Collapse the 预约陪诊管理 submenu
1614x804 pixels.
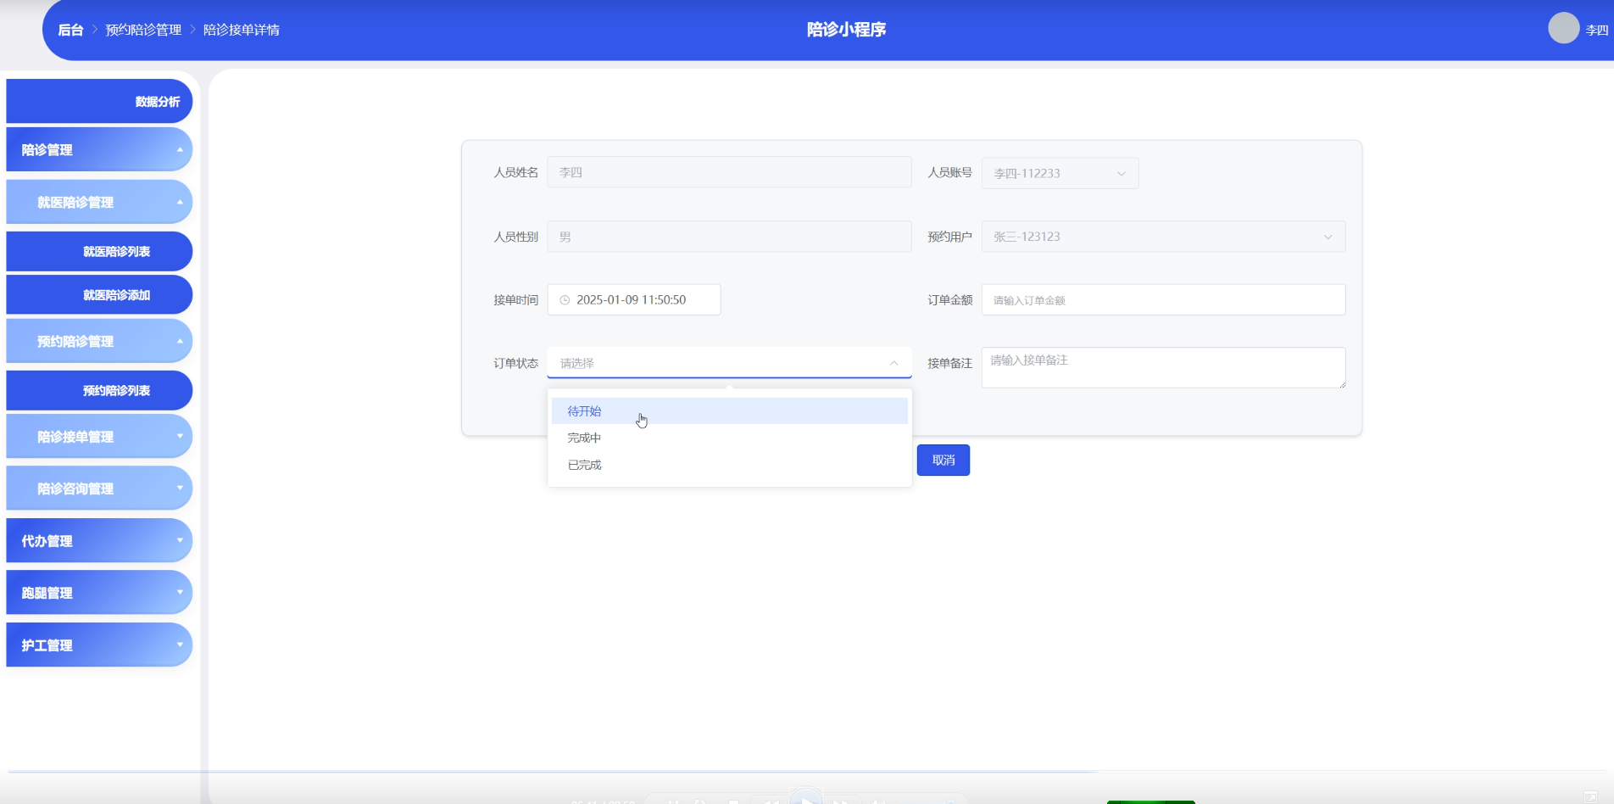99,342
